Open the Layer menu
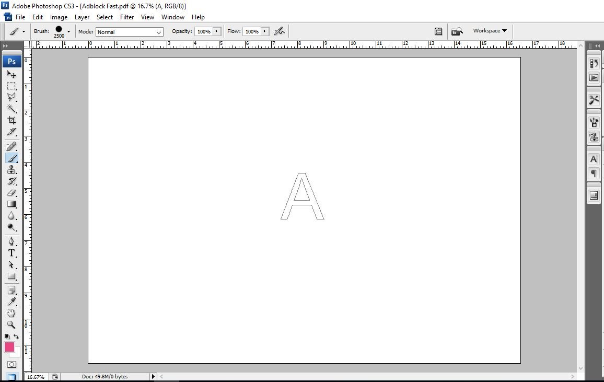604x382 pixels. [x=82, y=17]
